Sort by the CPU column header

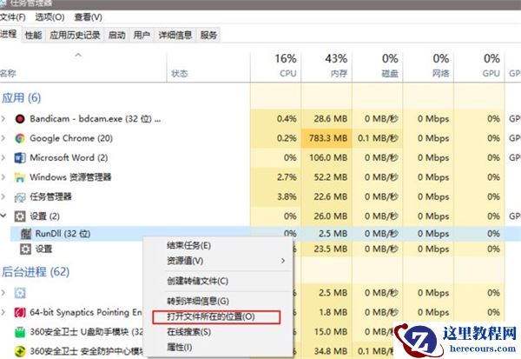287,73
